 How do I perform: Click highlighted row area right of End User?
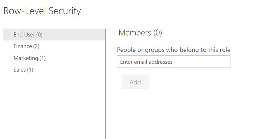(76, 35)
